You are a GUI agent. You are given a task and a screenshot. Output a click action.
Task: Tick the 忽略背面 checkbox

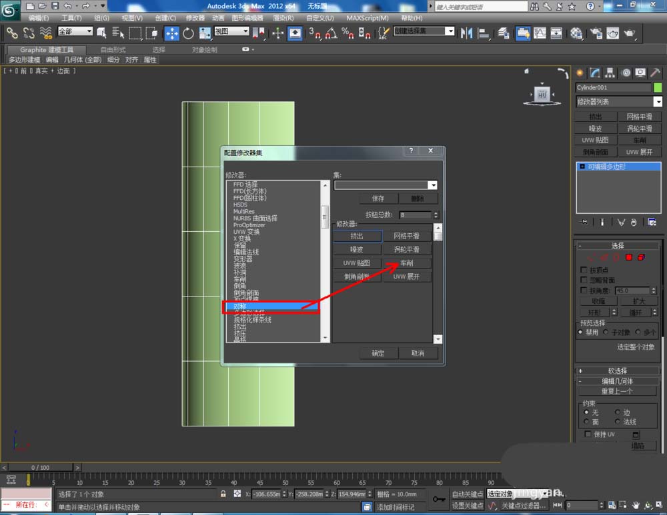click(584, 280)
